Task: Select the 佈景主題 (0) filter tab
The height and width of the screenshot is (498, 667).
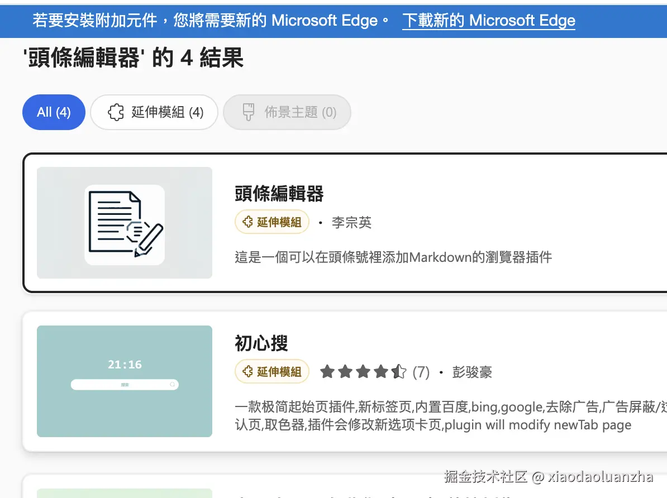Action: (x=287, y=112)
